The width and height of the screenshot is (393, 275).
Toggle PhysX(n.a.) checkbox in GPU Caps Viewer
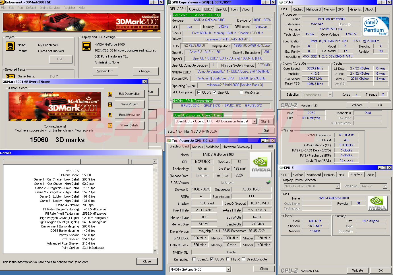(241, 93)
